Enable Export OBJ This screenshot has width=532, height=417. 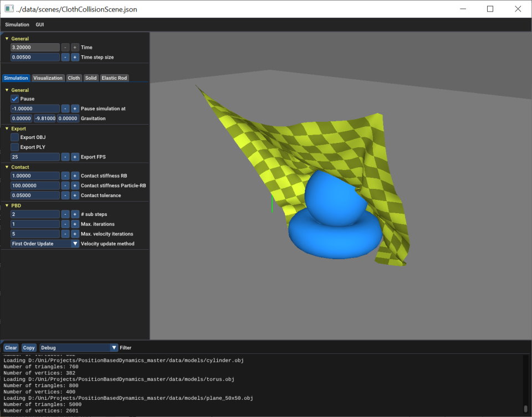pos(14,137)
